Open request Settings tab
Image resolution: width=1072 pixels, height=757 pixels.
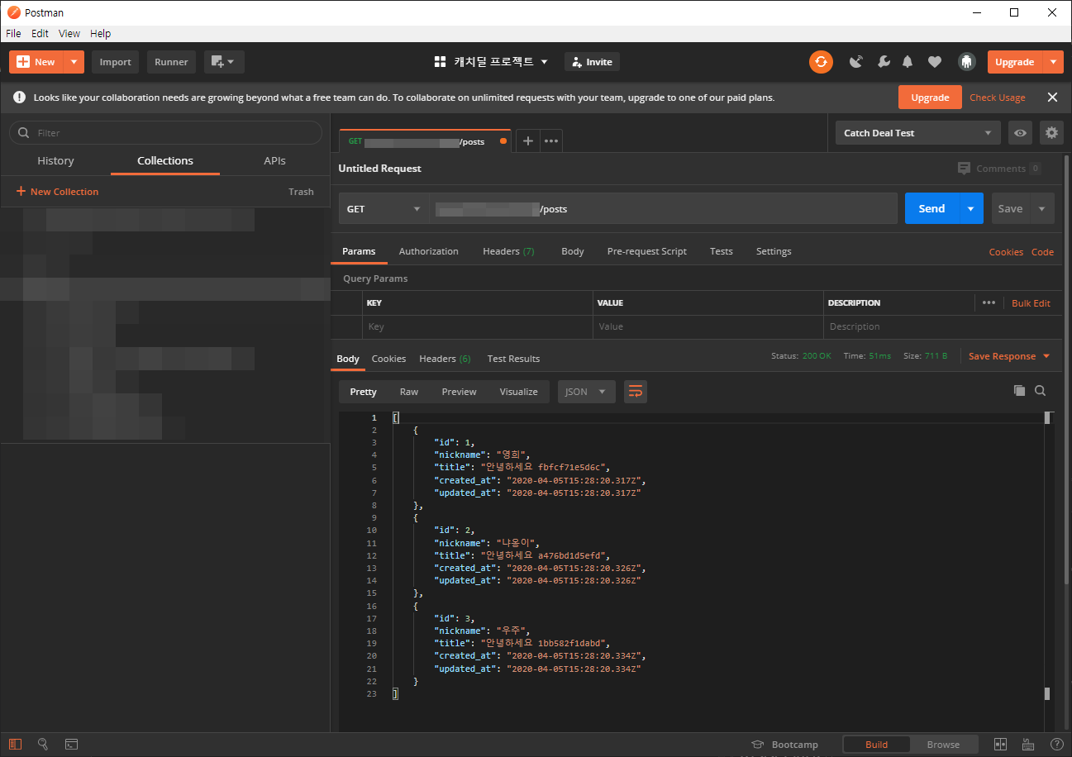coord(774,251)
